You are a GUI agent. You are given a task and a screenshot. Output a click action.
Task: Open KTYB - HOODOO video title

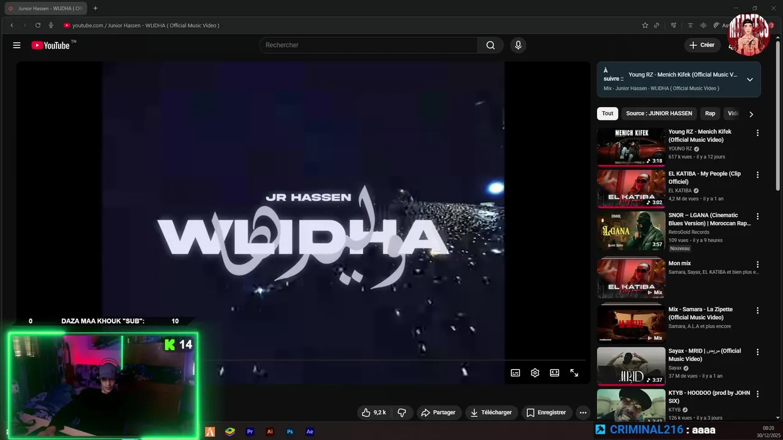[x=709, y=397]
